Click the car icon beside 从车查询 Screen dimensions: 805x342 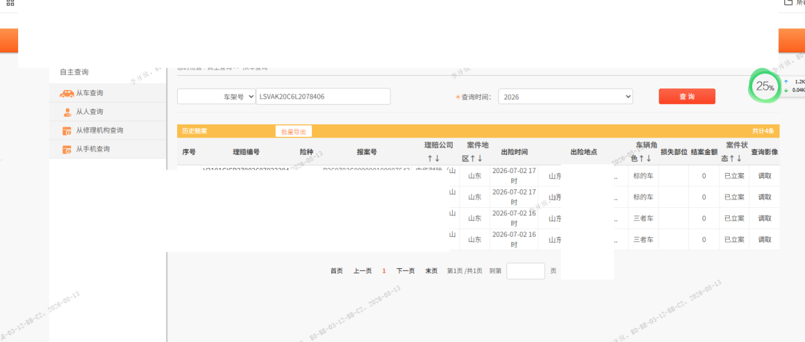tap(66, 93)
